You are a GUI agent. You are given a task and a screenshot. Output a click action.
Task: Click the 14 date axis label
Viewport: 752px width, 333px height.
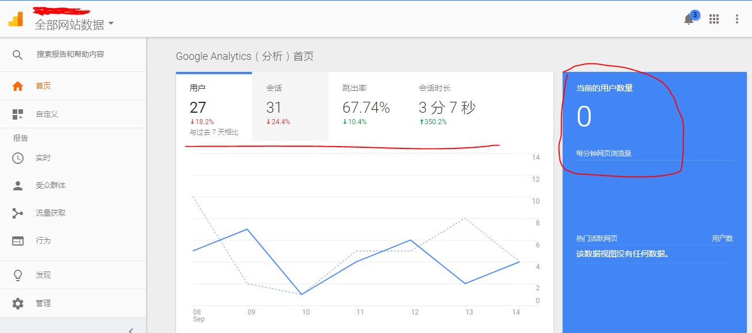516,312
